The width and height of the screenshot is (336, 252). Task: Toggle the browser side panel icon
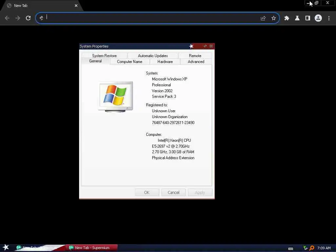click(x=307, y=18)
